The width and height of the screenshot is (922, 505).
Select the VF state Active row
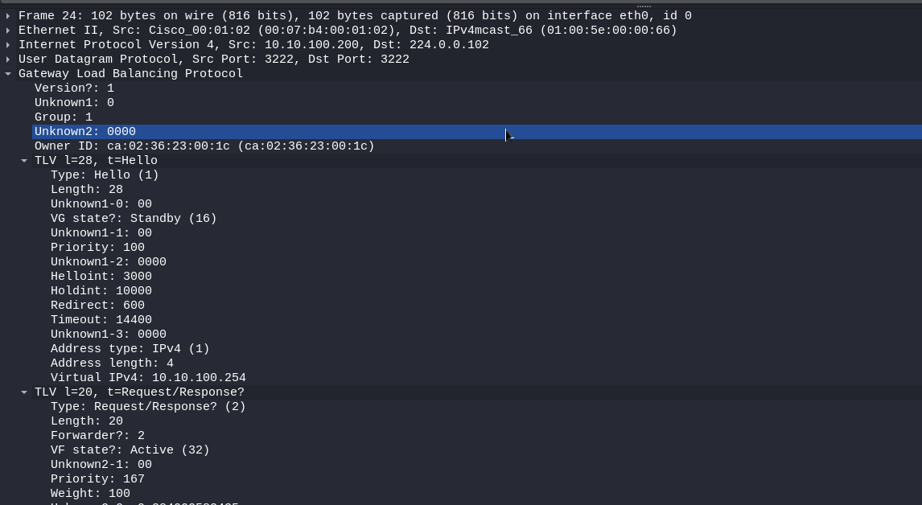click(130, 450)
